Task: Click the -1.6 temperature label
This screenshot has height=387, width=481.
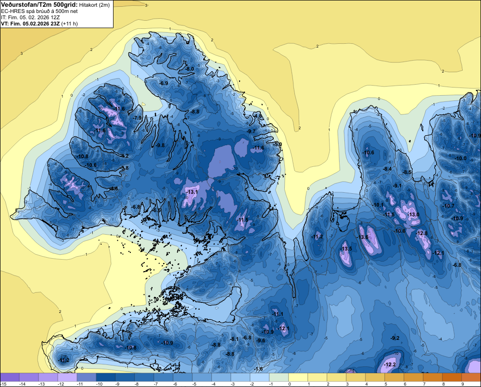Action: tap(259, 369)
